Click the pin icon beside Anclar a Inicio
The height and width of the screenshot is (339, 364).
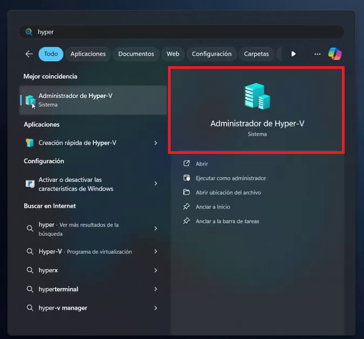(186, 207)
